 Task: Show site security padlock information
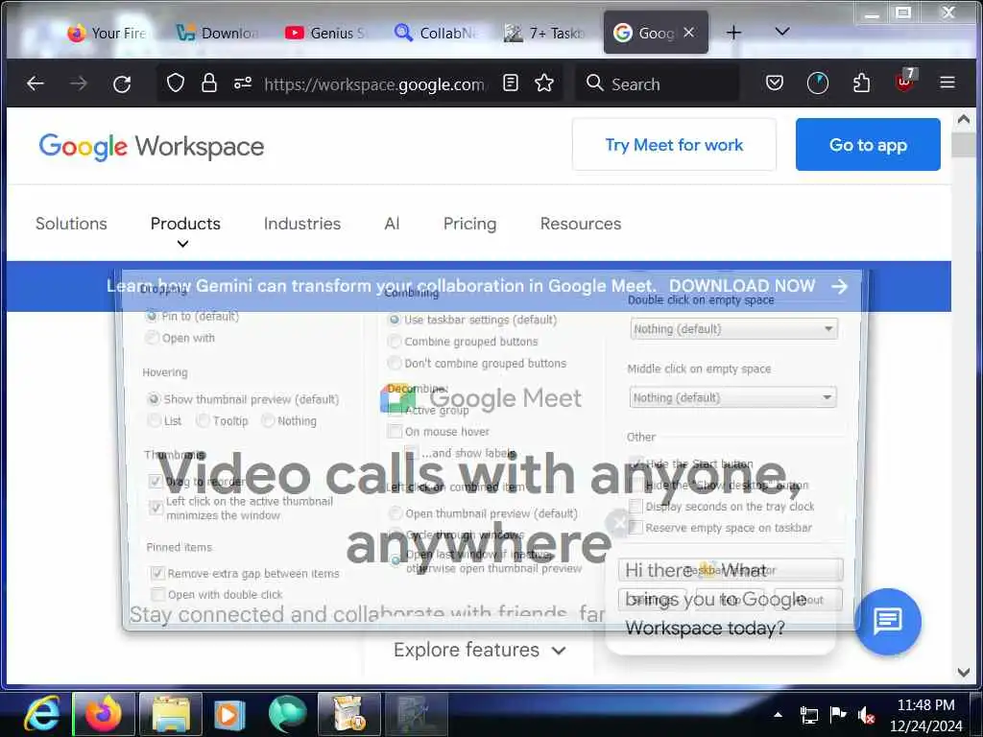pyautogui.click(x=208, y=83)
